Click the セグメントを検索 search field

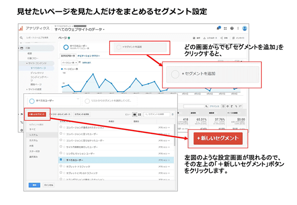pyautogui.click(x=156, y=114)
